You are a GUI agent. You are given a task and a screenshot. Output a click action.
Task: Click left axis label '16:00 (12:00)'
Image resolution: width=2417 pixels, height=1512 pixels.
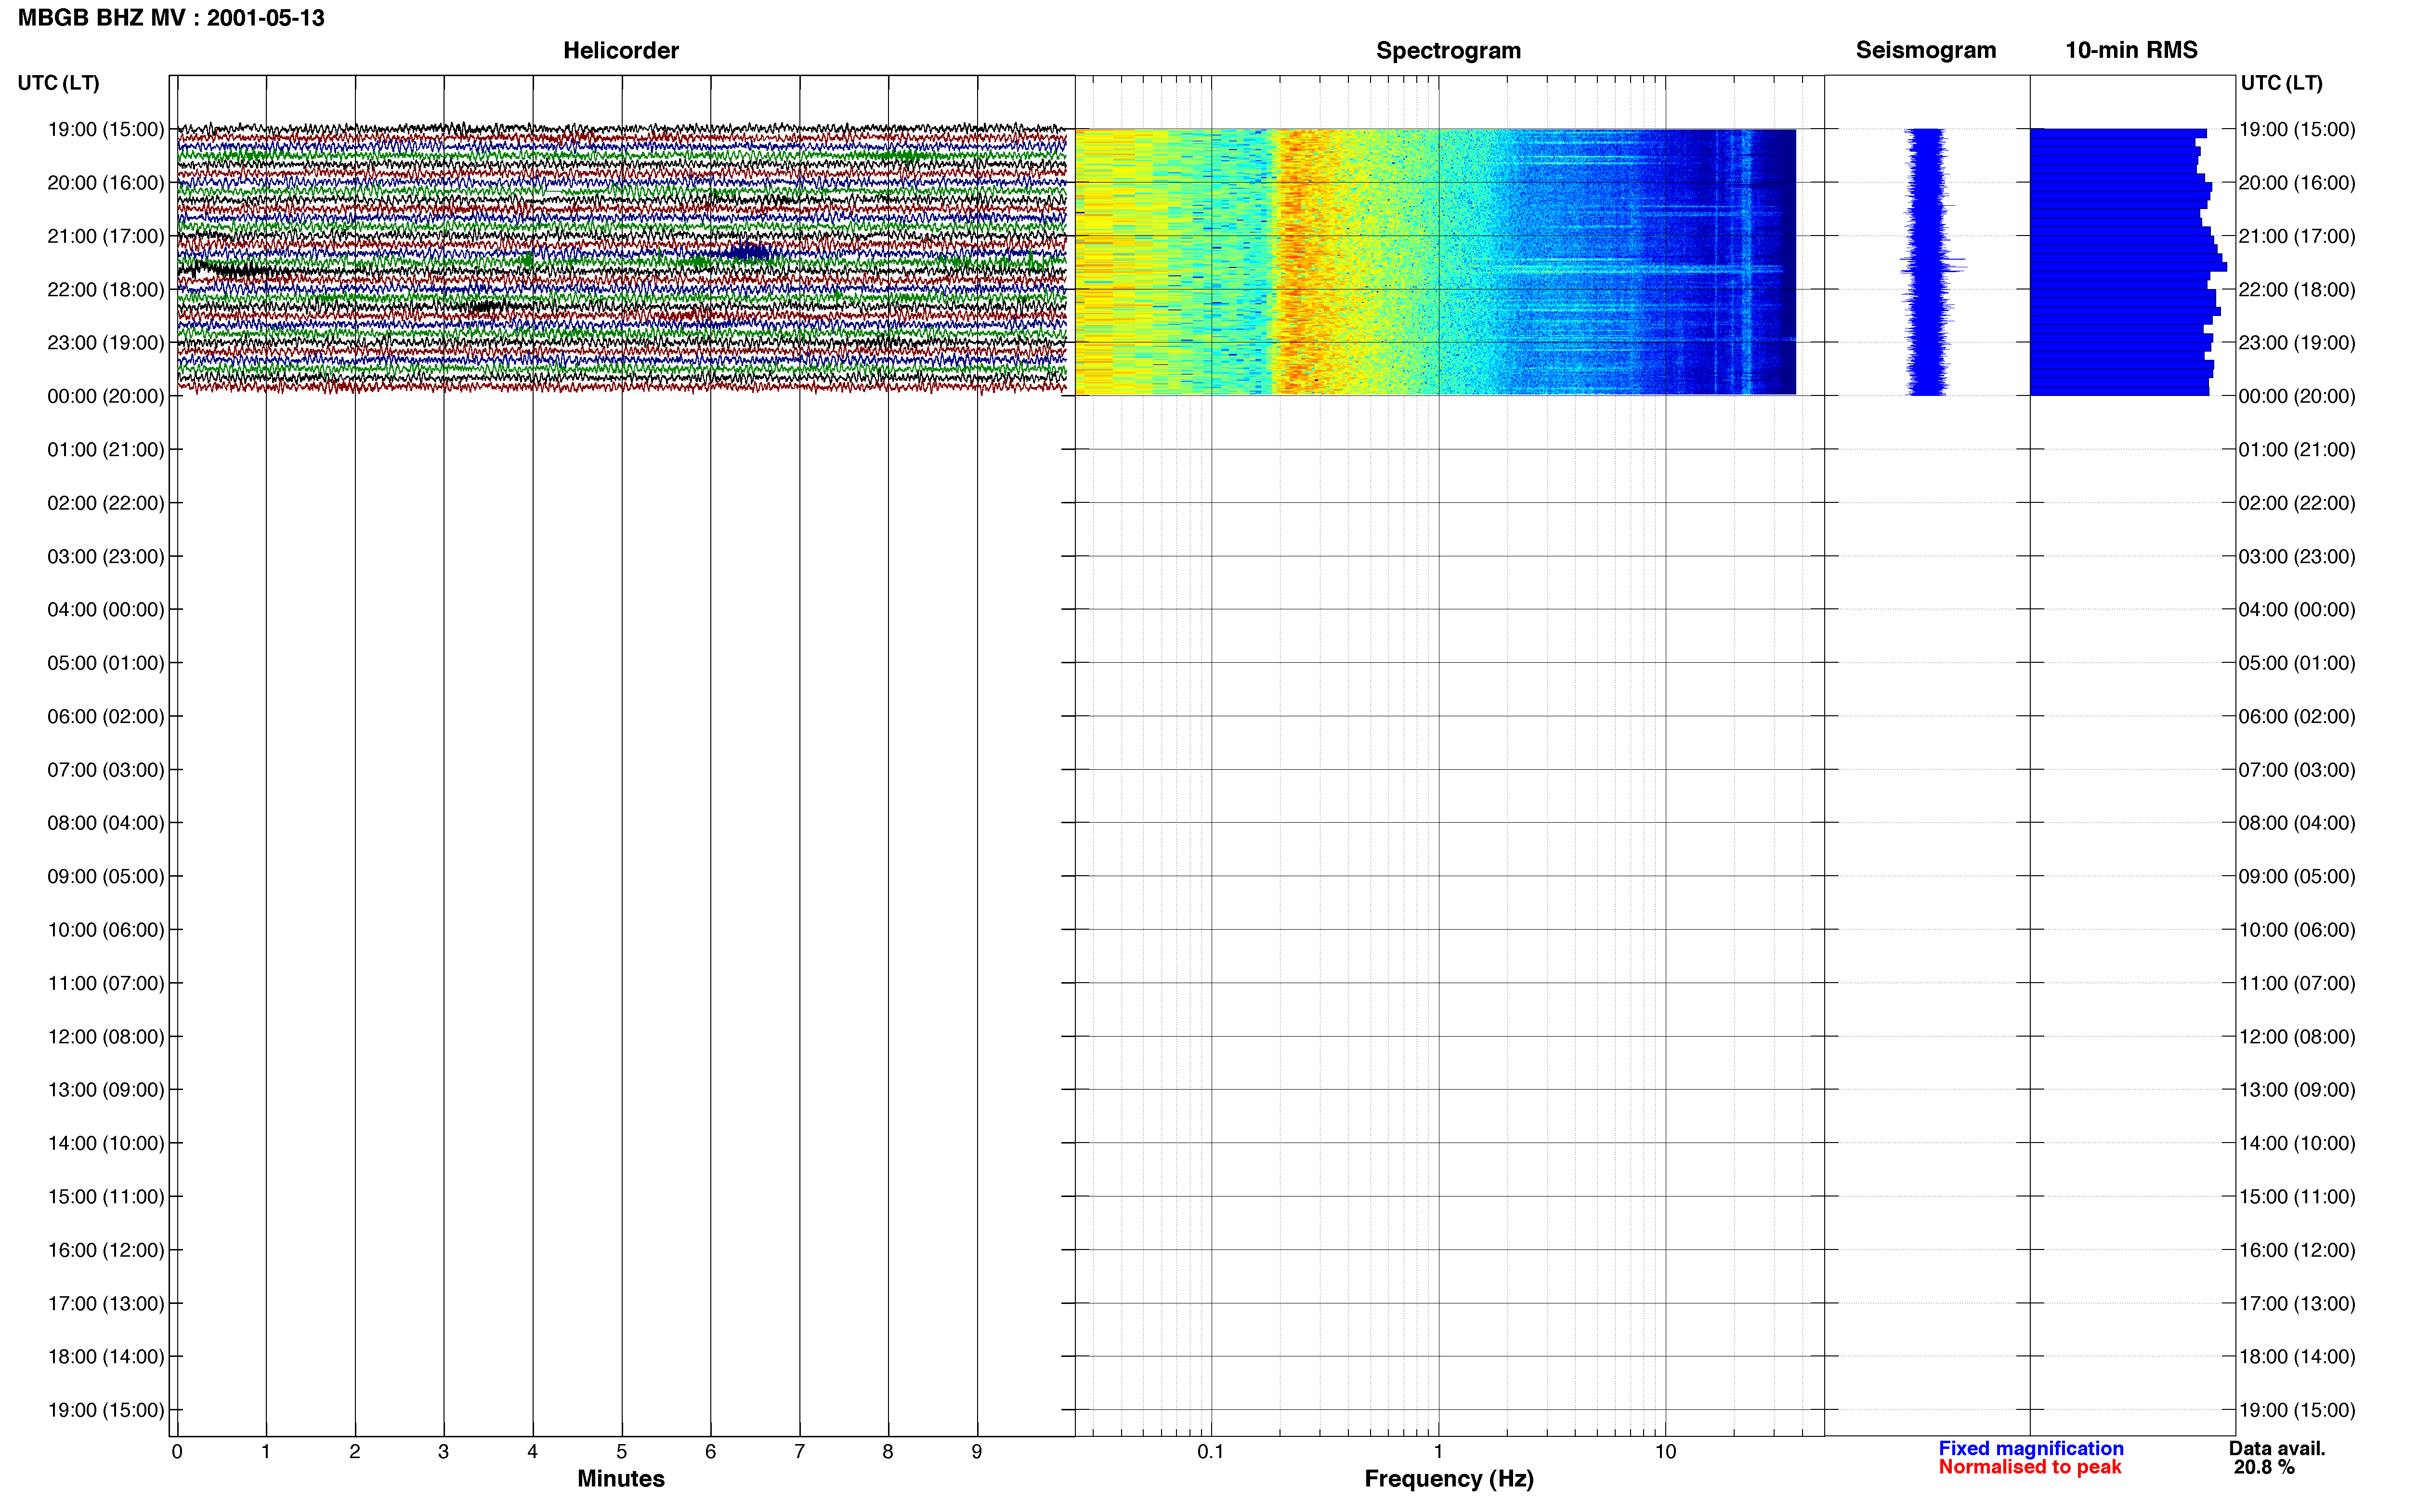pyautogui.click(x=106, y=1250)
